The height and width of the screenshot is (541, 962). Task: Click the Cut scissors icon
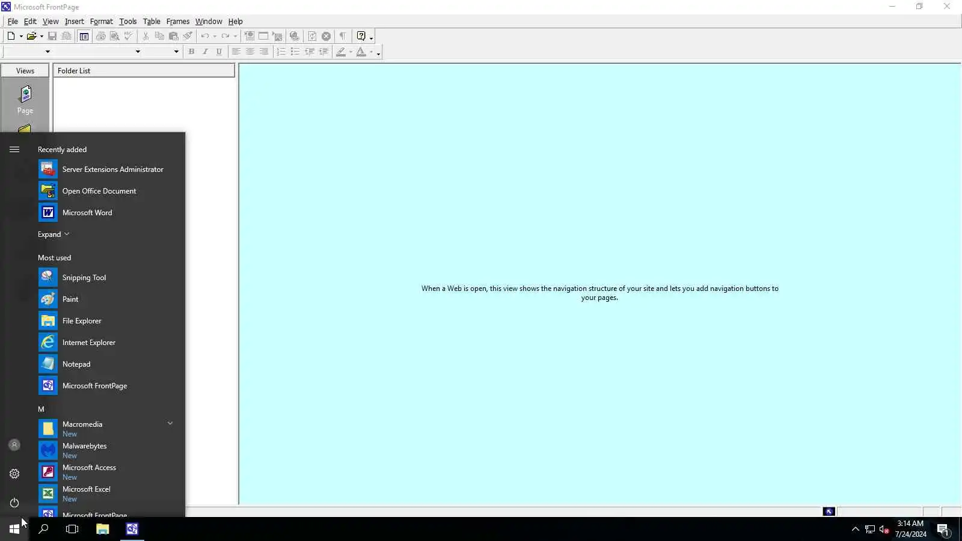146,36
